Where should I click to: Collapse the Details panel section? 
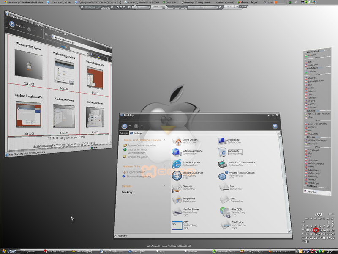tap(164, 186)
